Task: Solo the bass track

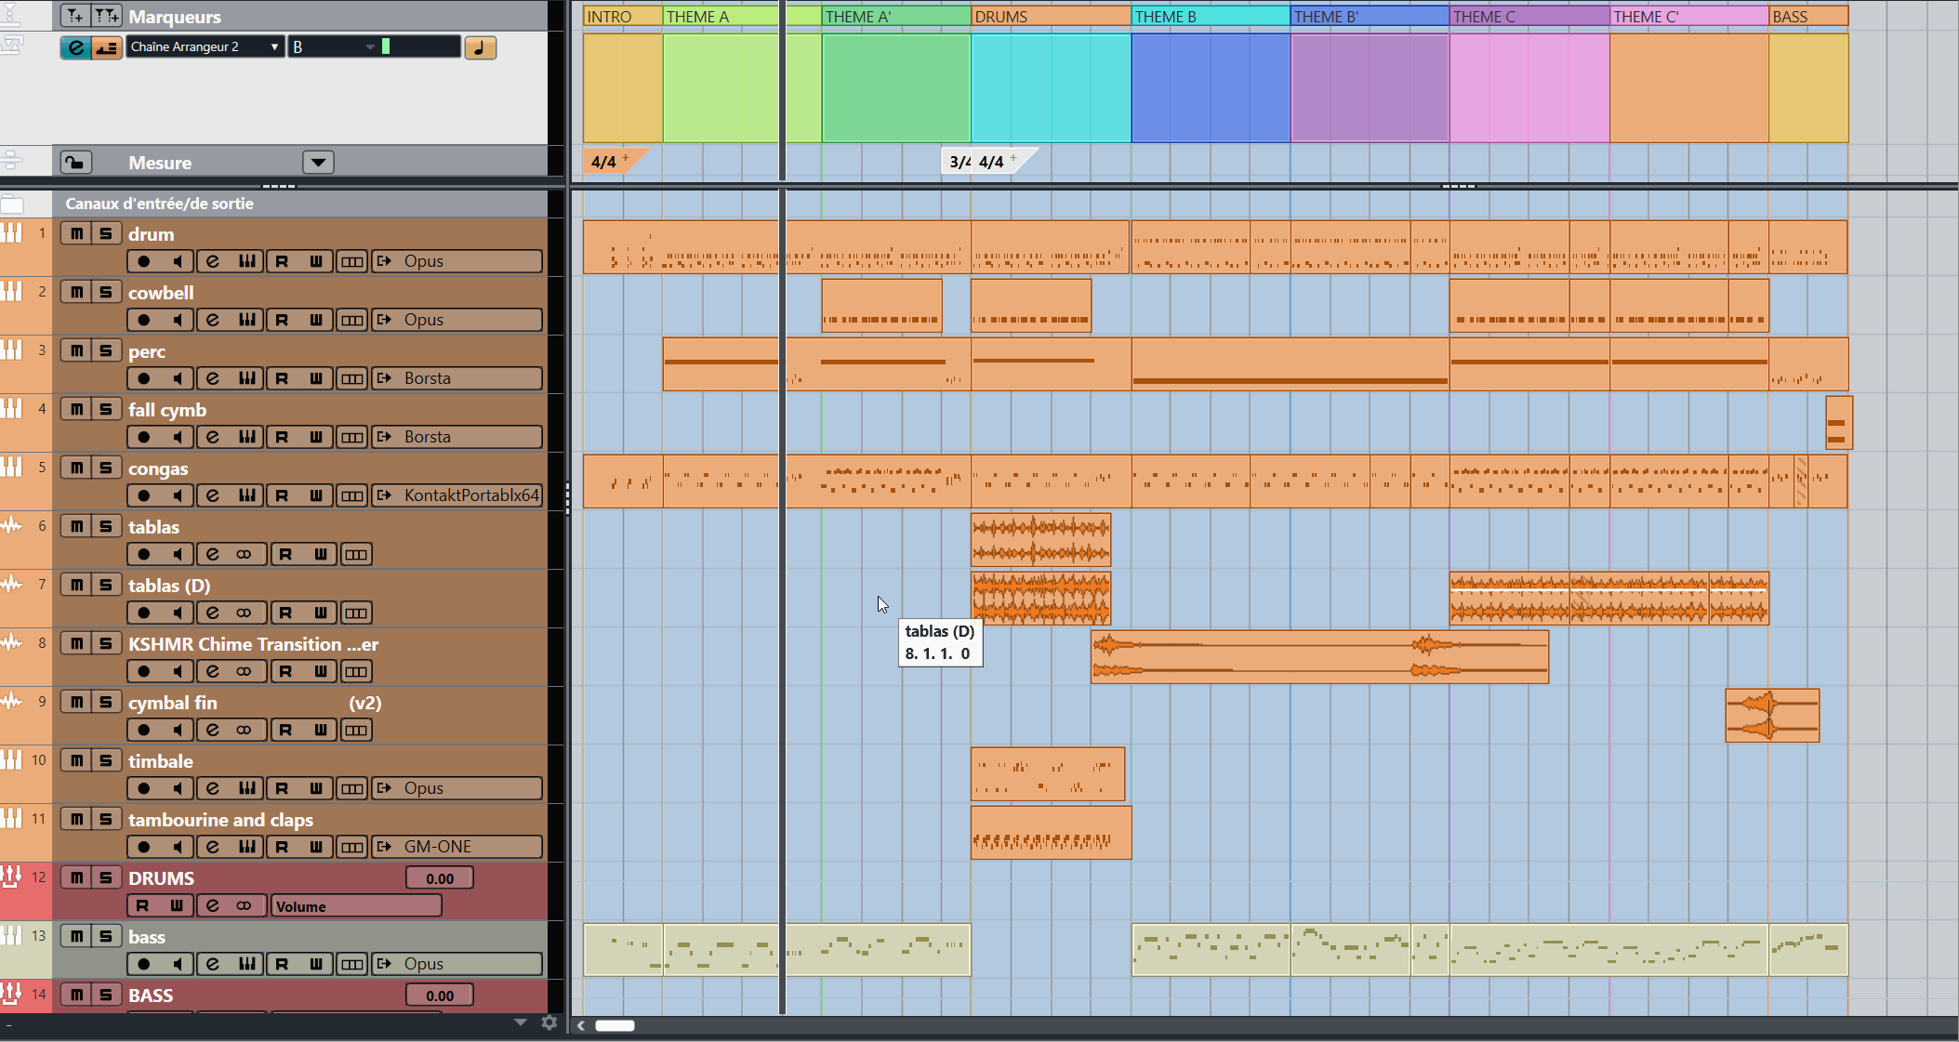Action: [105, 936]
